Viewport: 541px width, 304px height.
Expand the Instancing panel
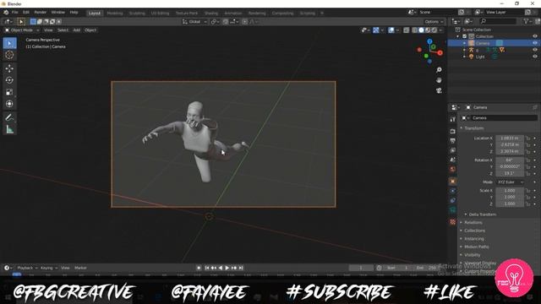473,239
